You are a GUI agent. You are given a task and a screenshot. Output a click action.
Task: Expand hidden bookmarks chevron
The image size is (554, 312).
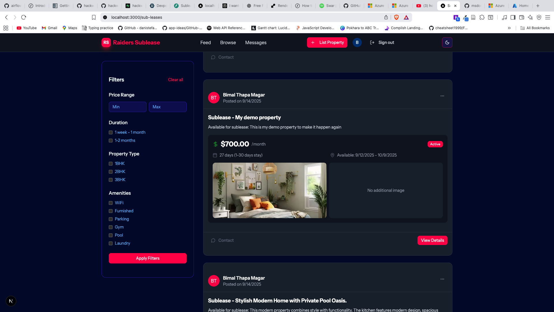pos(509,28)
